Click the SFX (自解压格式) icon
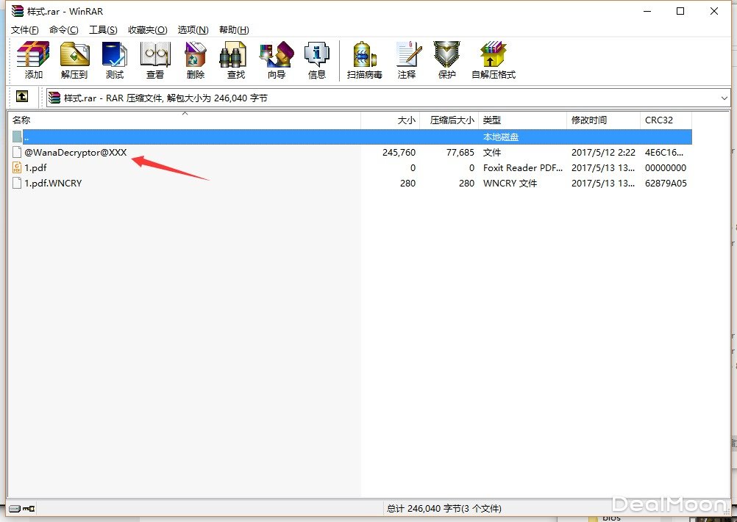 point(494,60)
